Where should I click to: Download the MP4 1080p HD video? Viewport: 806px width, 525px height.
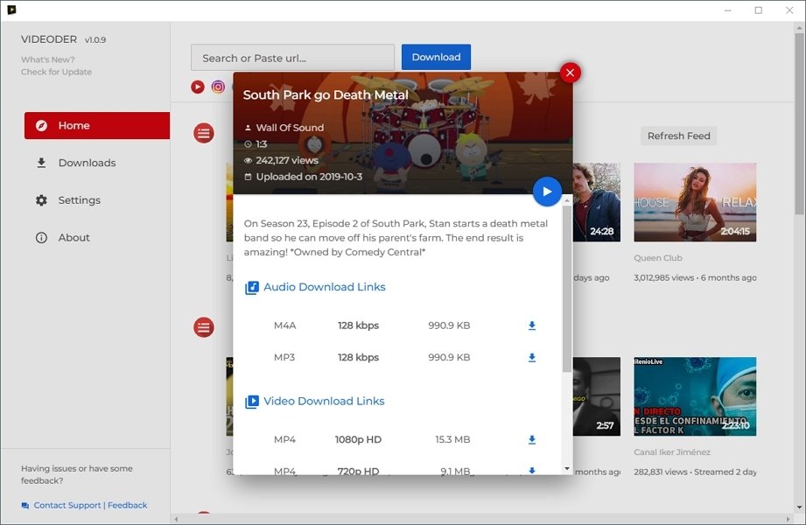coord(532,439)
